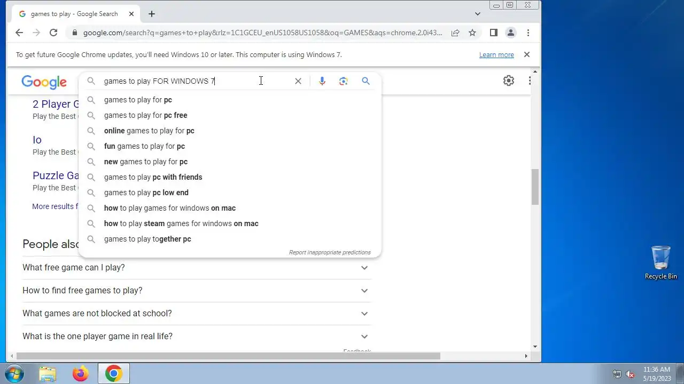
Task: Open the '2 Player' result link
Action: (55, 104)
